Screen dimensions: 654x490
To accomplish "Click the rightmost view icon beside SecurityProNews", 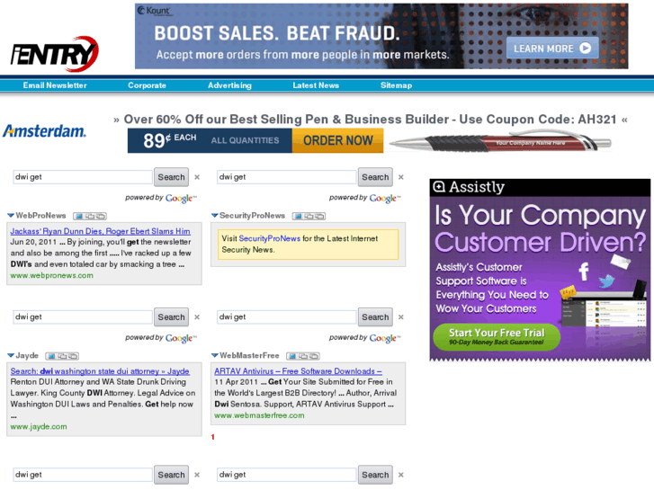I will (x=319, y=216).
